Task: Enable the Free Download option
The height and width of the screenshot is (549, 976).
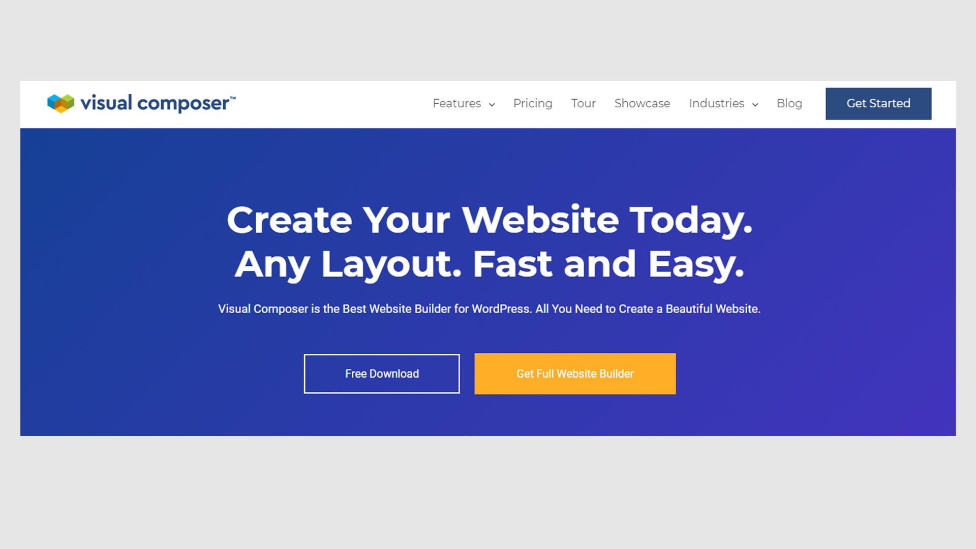Action: (381, 374)
